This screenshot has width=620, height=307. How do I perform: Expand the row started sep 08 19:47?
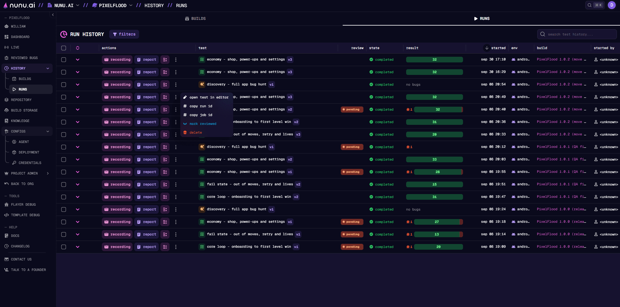(x=78, y=197)
